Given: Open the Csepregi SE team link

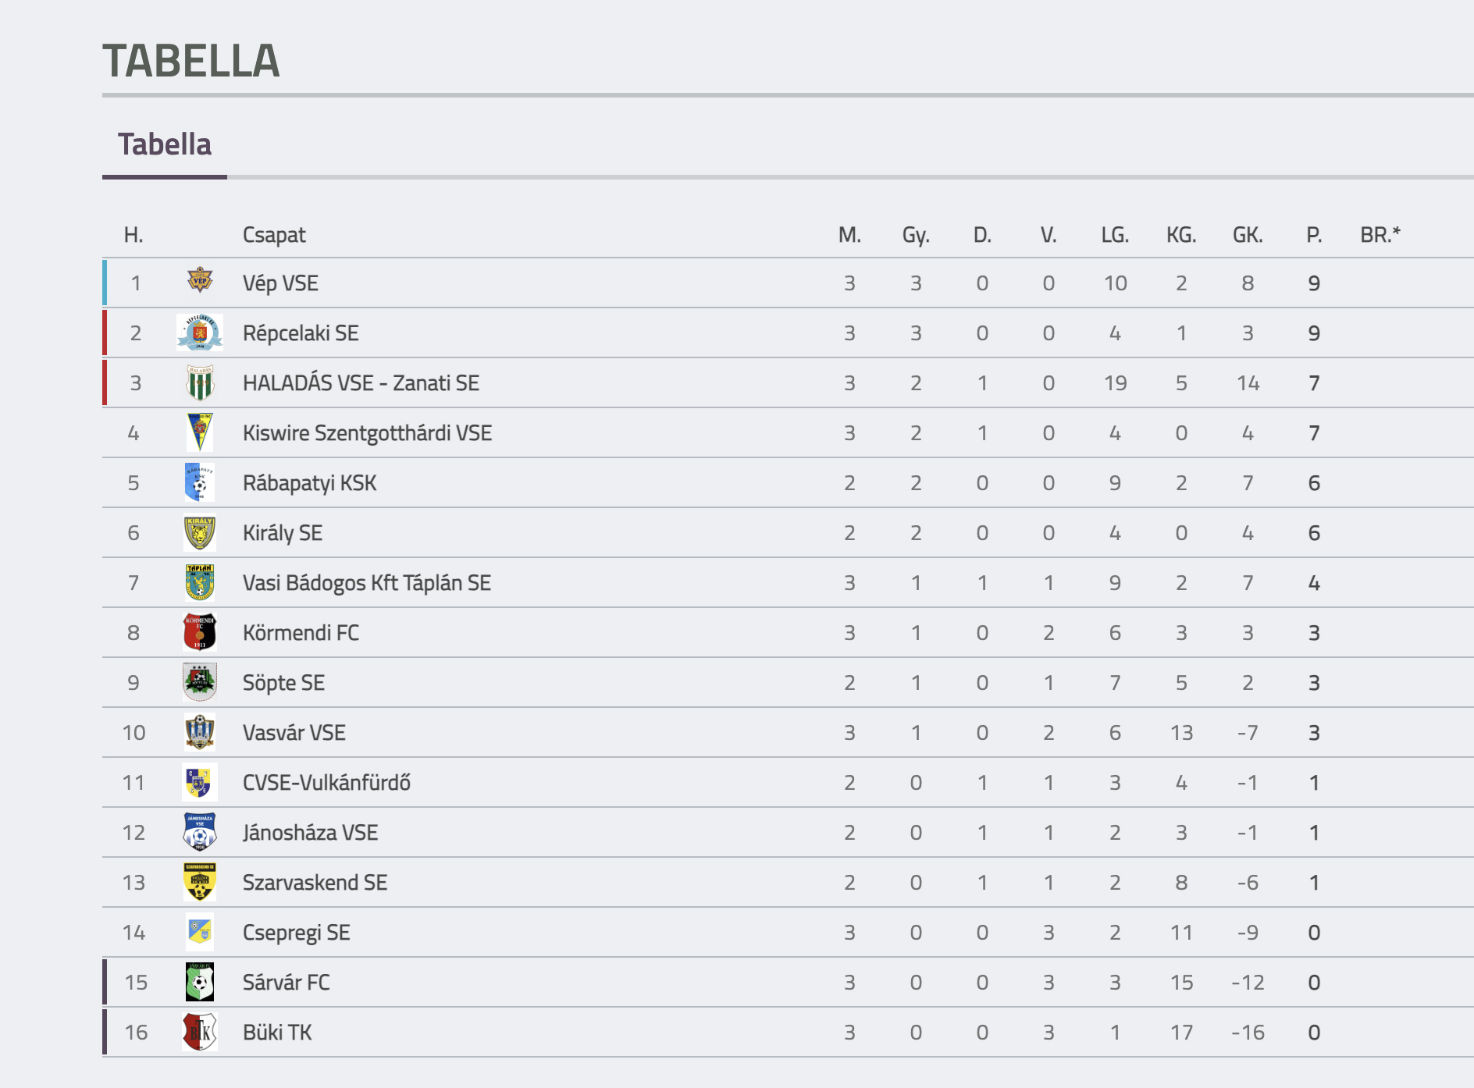Looking at the screenshot, I should click(x=296, y=933).
